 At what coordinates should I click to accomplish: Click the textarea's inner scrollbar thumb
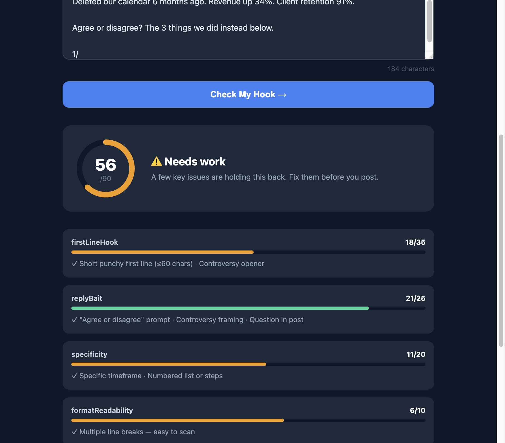coord(430,21)
